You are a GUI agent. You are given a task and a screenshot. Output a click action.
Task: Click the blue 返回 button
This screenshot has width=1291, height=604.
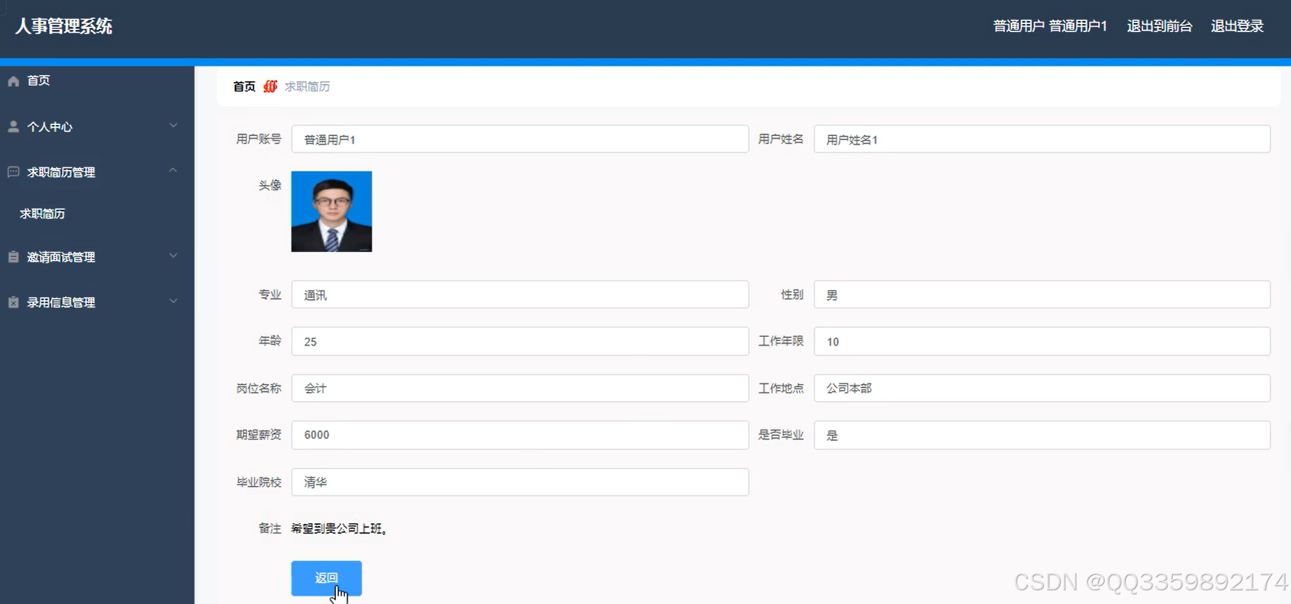[327, 578]
